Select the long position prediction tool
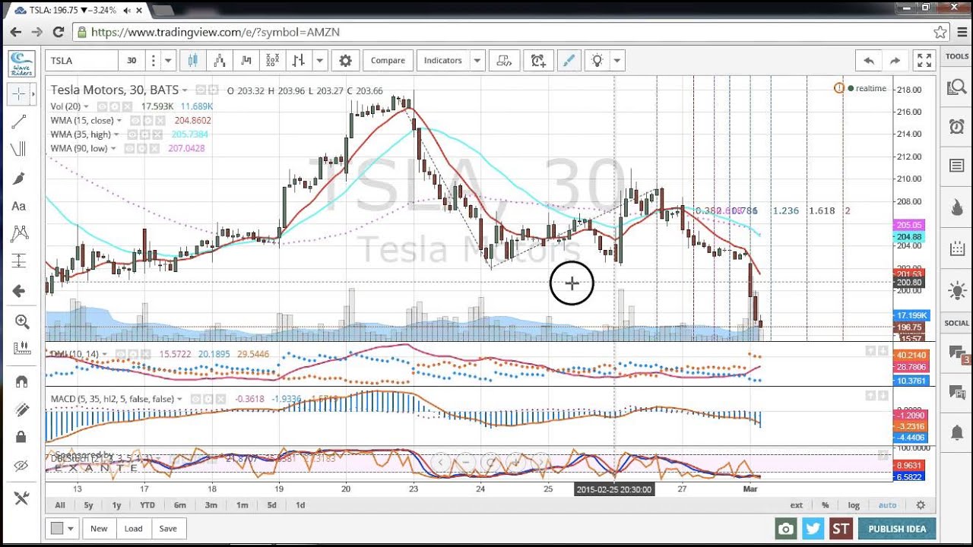Image resolution: width=973 pixels, height=547 pixels. click(19, 261)
